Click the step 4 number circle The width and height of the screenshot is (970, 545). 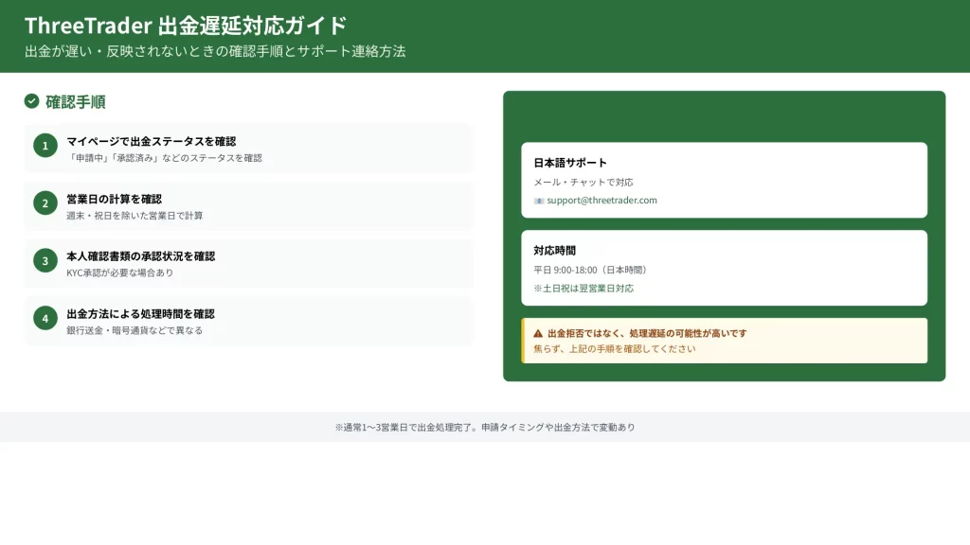45,318
